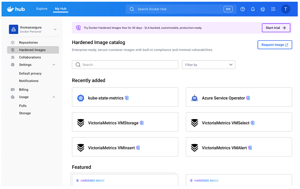
Task: Collapse the Usage section chevron
Action: tap(54, 97)
